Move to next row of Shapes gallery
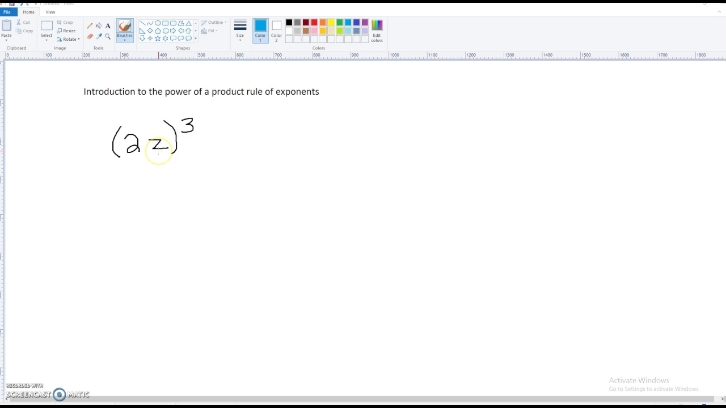This screenshot has width=726, height=408. tap(196, 31)
